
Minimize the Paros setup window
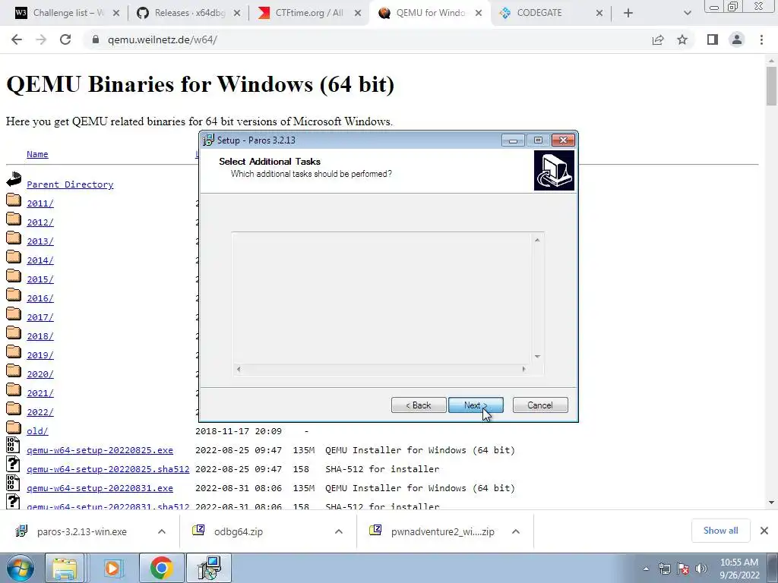513,140
